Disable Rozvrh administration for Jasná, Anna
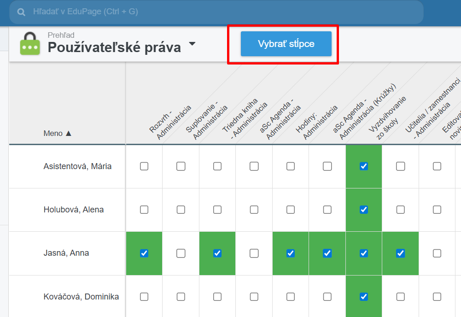This screenshot has width=461, height=317. [144, 253]
